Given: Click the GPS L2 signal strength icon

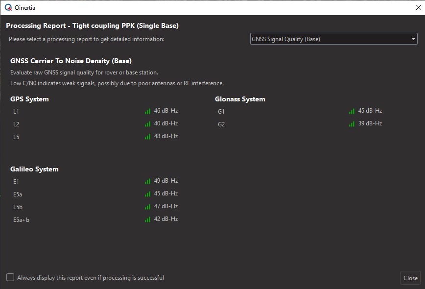Looking at the screenshot, I should 147,124.
